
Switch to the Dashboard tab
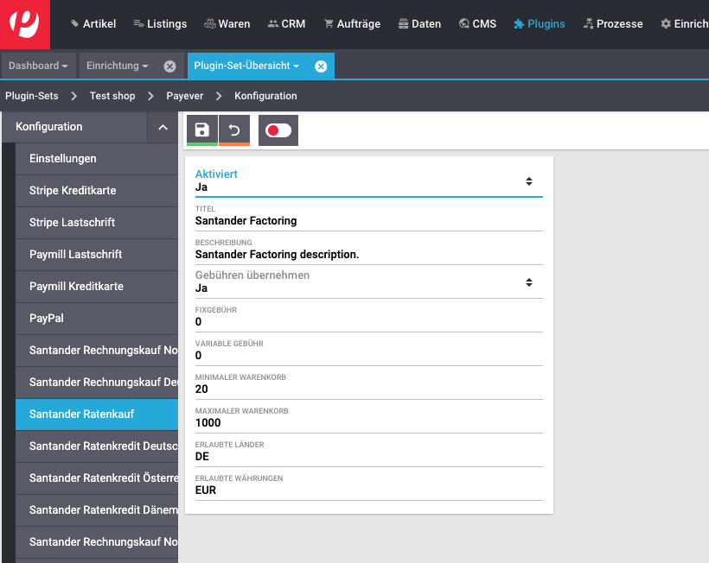(38, 66)
